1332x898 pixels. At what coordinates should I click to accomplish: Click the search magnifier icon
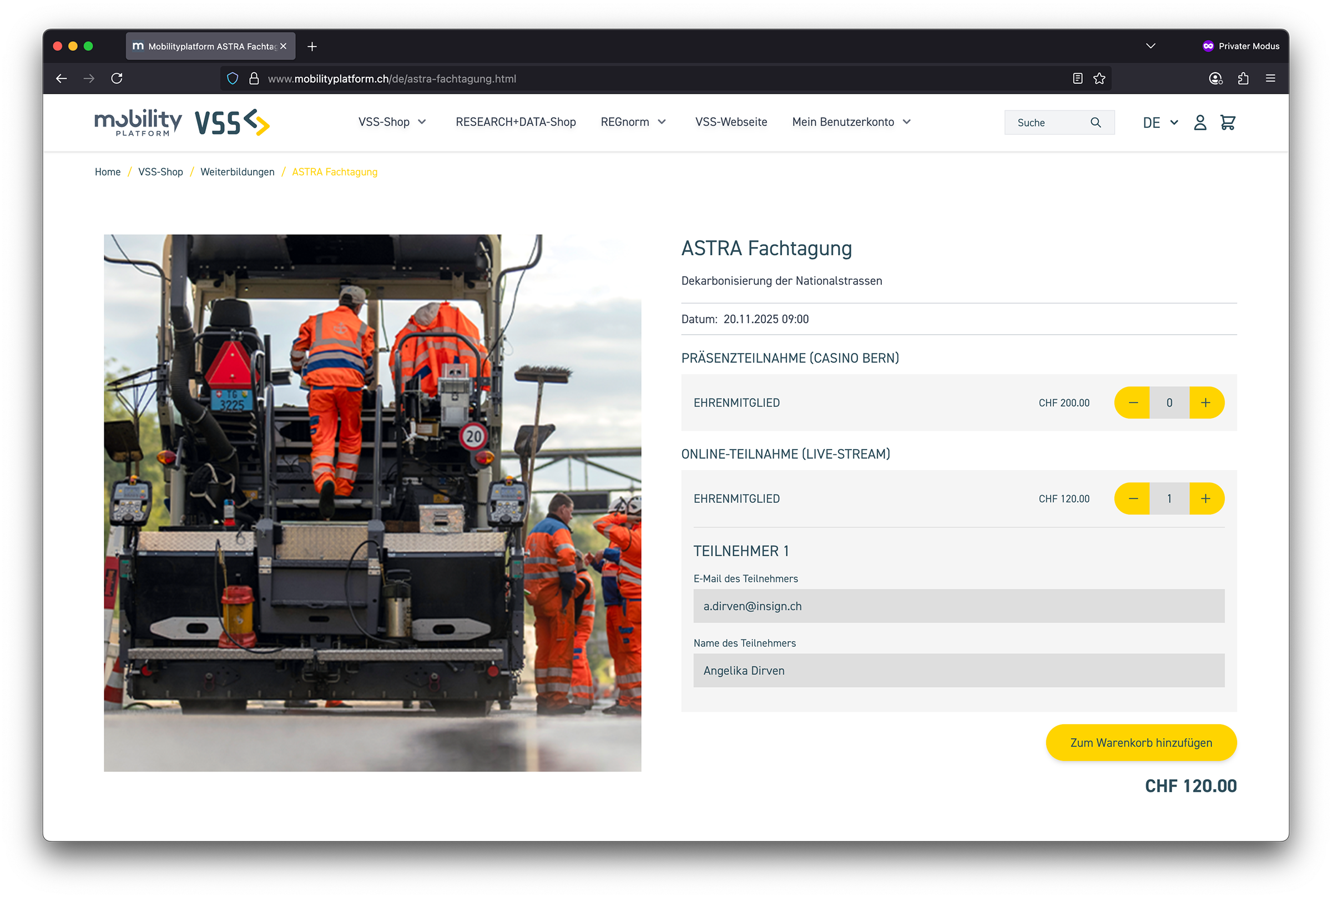tap(1096, 123)
